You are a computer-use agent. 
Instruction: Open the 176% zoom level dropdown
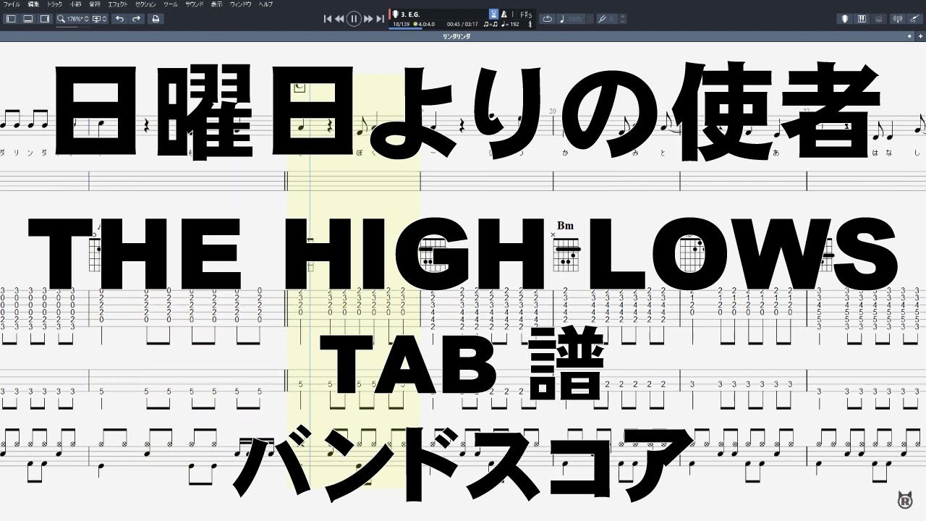[73, 19]
